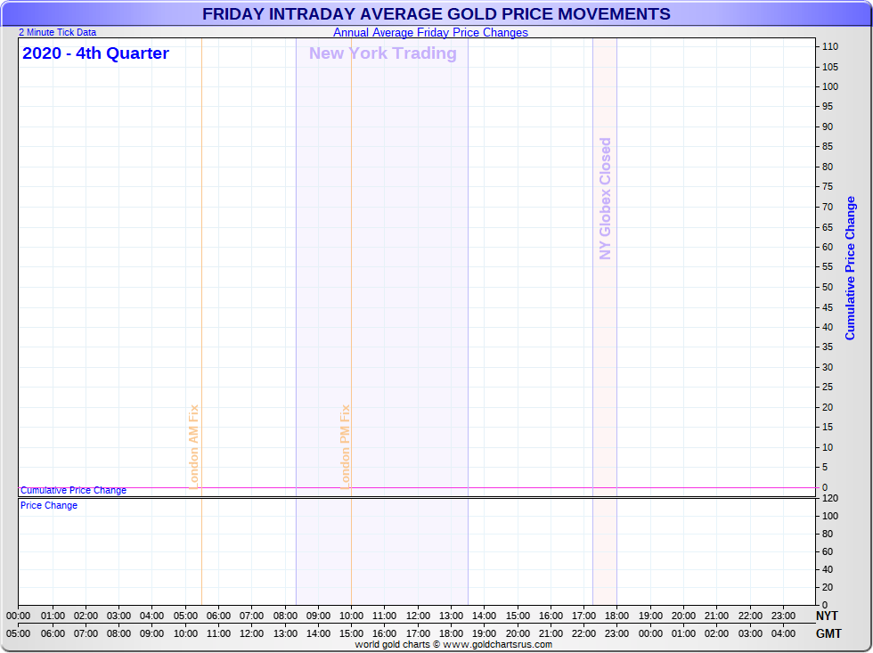This screenshot has width=873, height=653.
Task: Select the '2020 - 4th Quarter' heading
Action: [95, 53]
